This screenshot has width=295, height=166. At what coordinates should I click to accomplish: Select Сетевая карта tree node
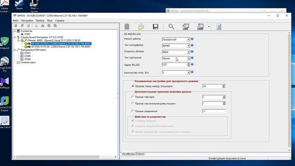pos(28,62)
